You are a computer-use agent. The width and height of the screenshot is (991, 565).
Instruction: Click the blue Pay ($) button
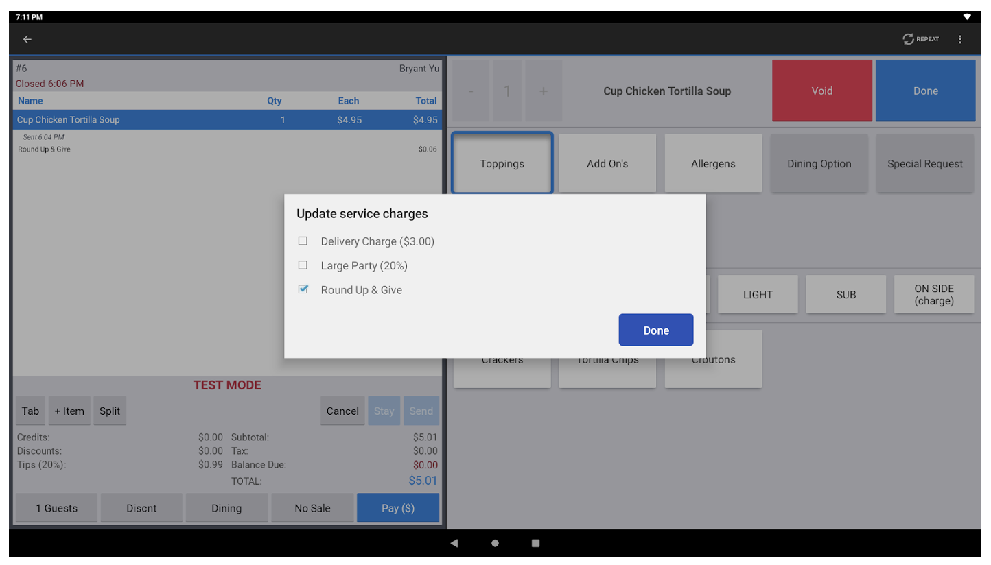[398, 508]
